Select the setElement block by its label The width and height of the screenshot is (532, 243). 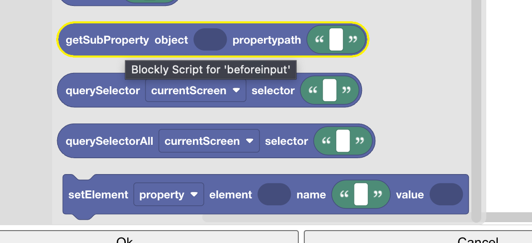98,195
